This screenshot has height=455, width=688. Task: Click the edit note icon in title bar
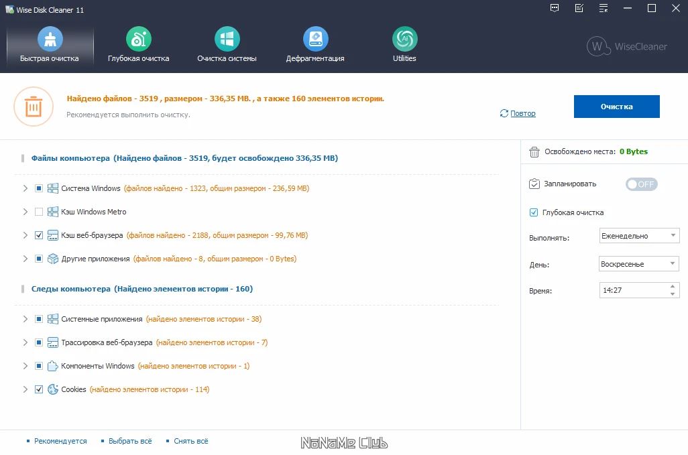[x=579, y=8]
